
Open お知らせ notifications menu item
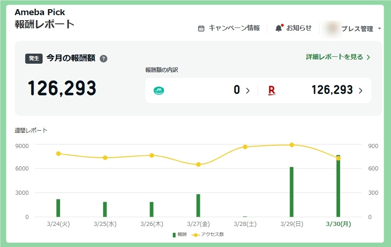(299, 28)
